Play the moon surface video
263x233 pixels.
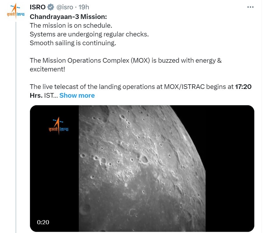pos(142,169)
